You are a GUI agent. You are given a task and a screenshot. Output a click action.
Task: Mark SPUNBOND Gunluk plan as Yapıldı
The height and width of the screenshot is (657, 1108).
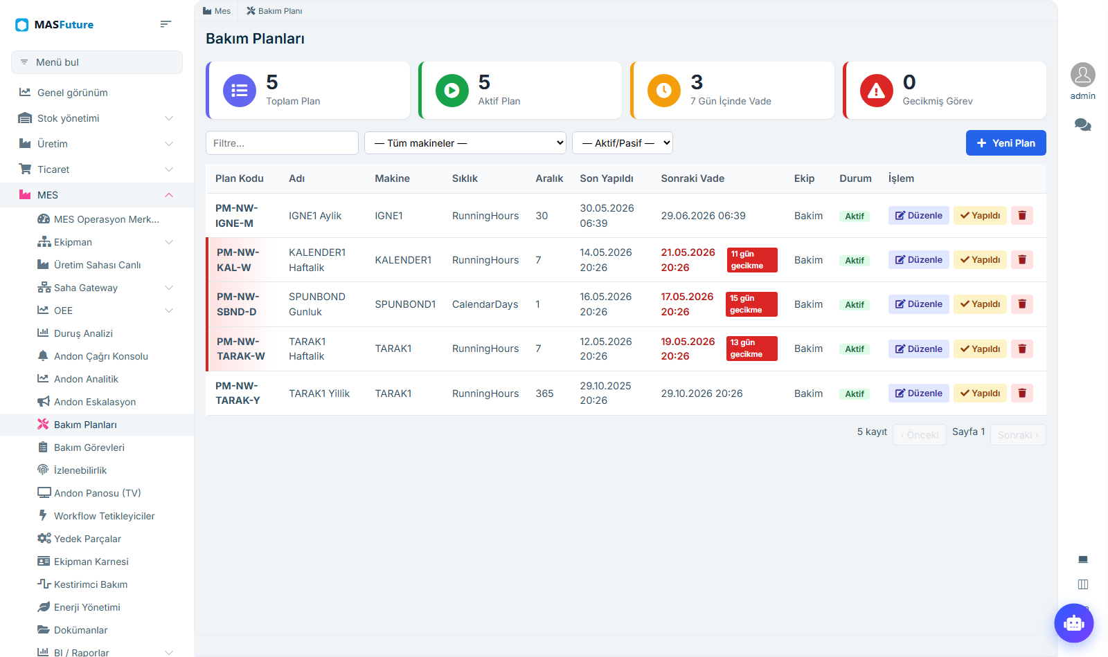tap(980, 304)
